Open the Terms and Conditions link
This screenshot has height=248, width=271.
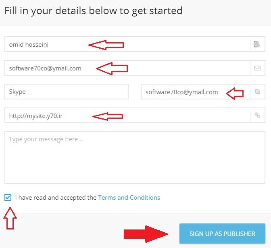click(129, 197)
